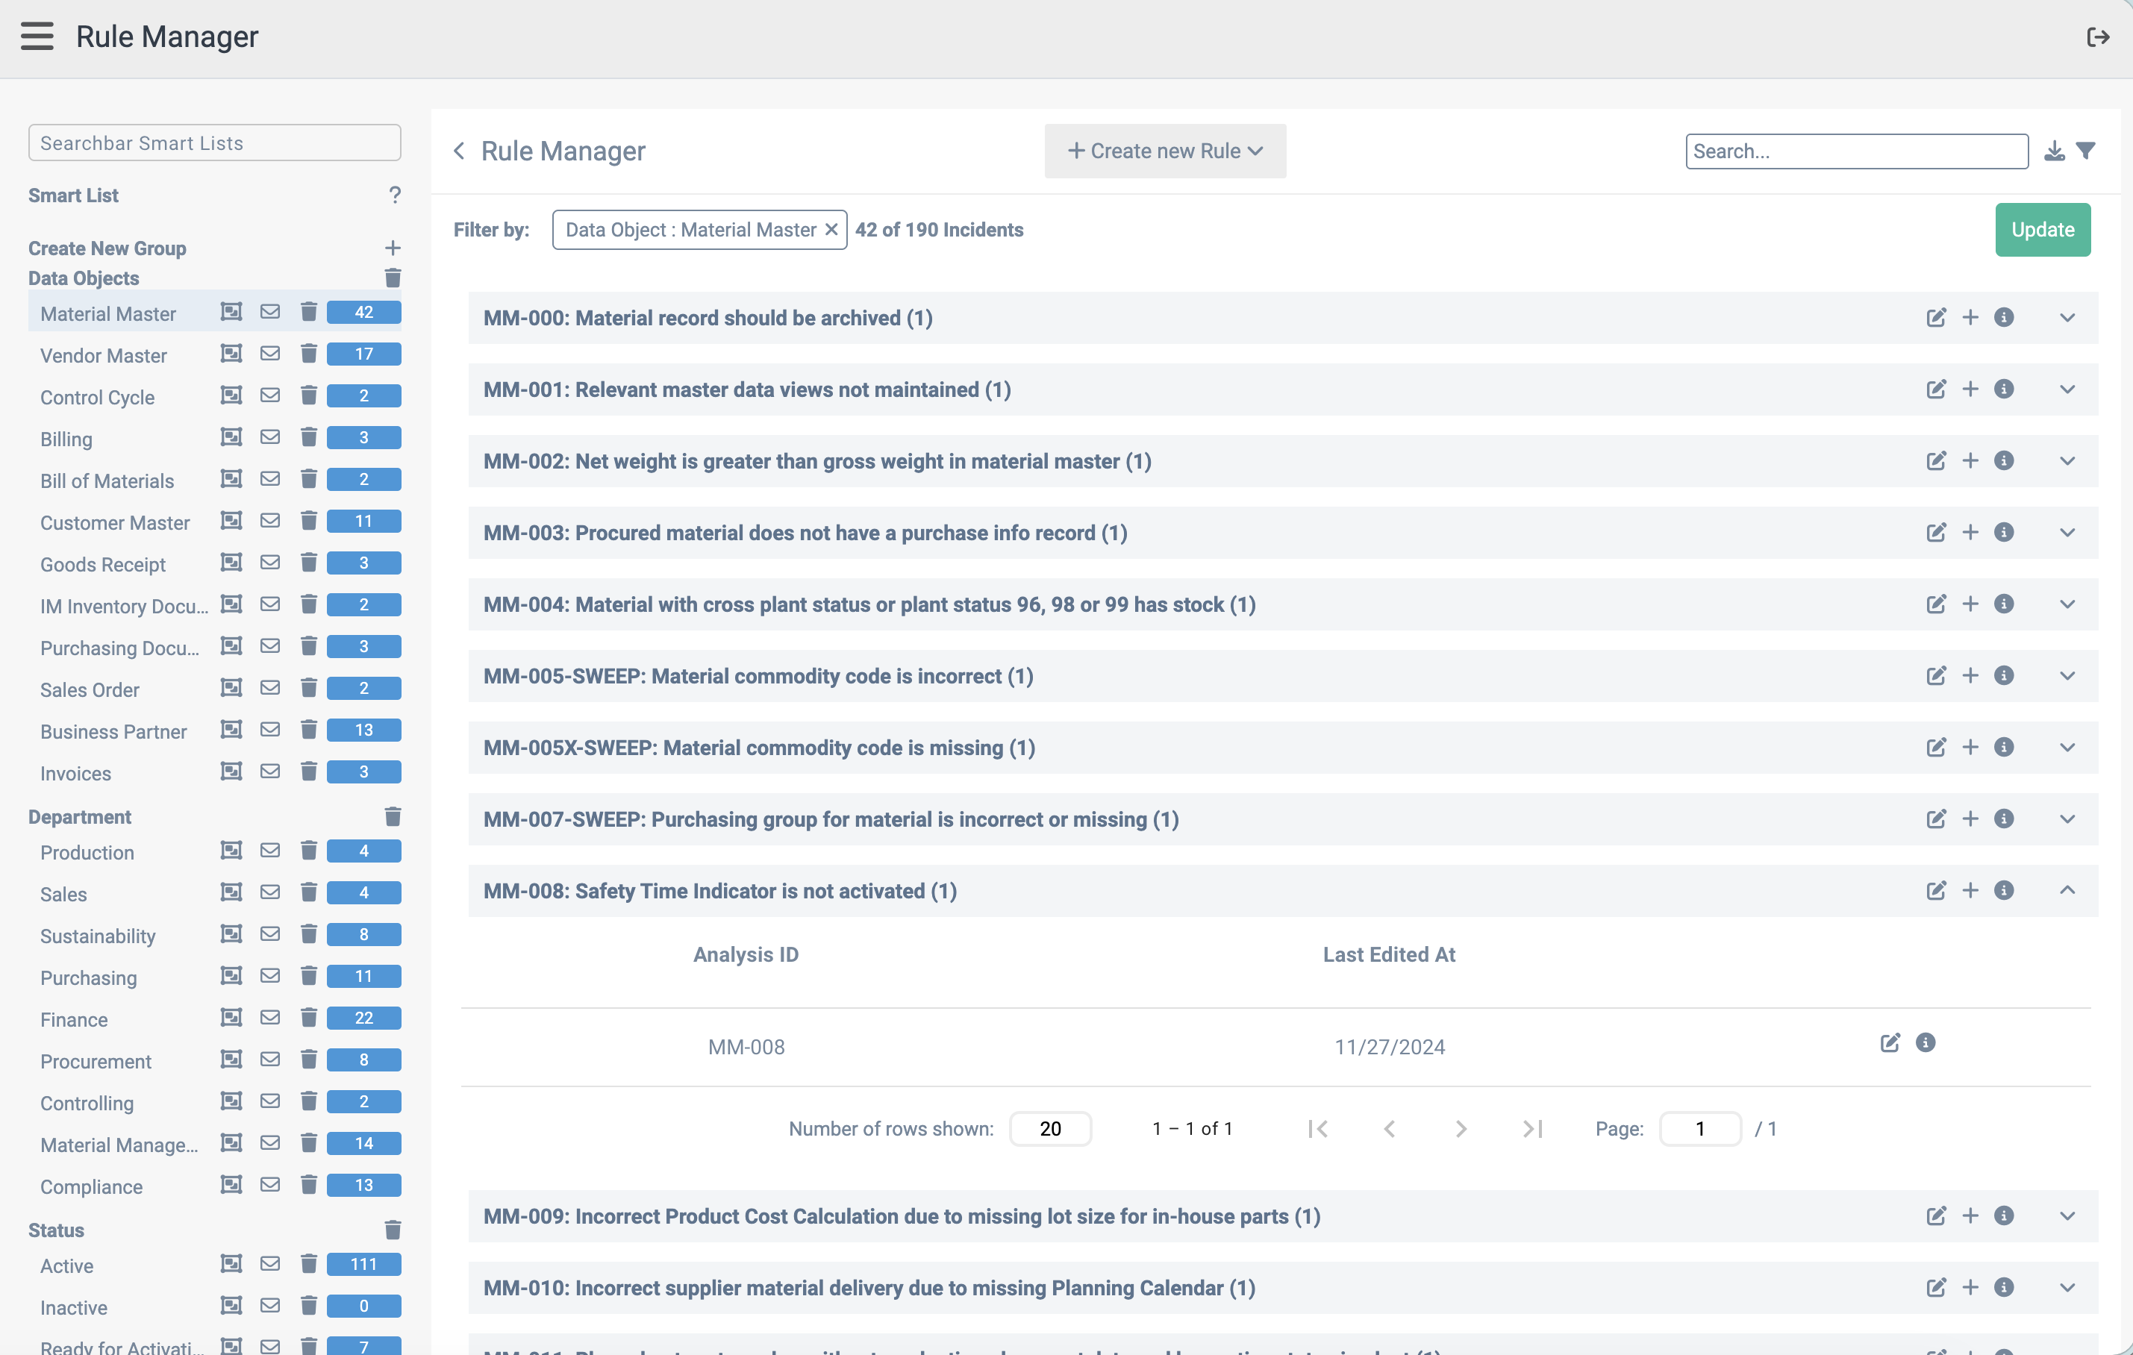Delete the Status group

click(393, 1230)
